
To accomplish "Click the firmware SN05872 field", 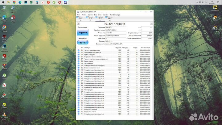I will 116,27.
